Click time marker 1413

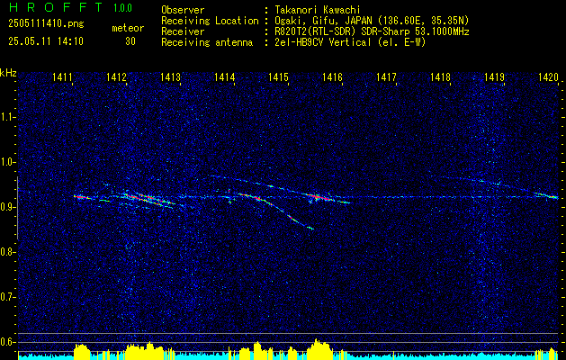pos(170,76)
